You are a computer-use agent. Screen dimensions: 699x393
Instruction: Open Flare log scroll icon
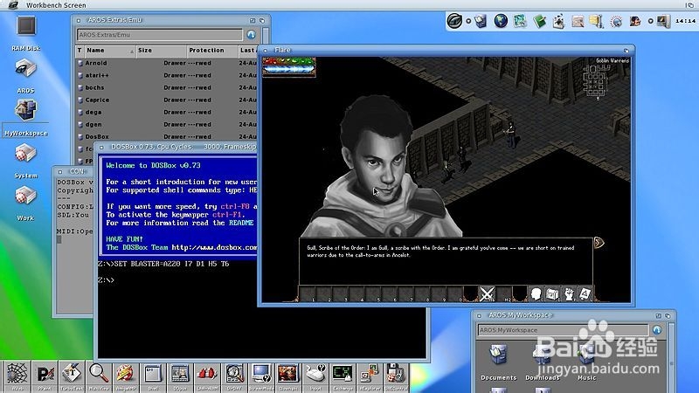[x=585, y=294]
